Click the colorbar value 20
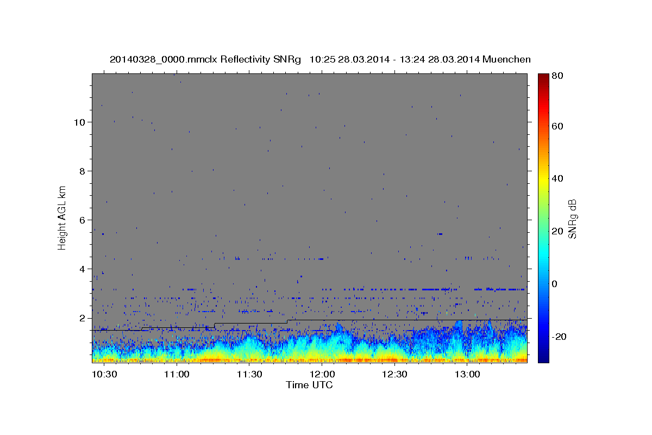 click(559, 231)
